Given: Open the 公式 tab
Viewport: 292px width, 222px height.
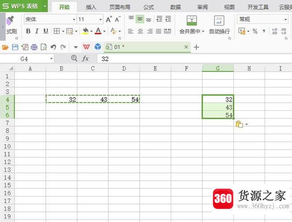Looking at the screenshot, I should (148, 7).
